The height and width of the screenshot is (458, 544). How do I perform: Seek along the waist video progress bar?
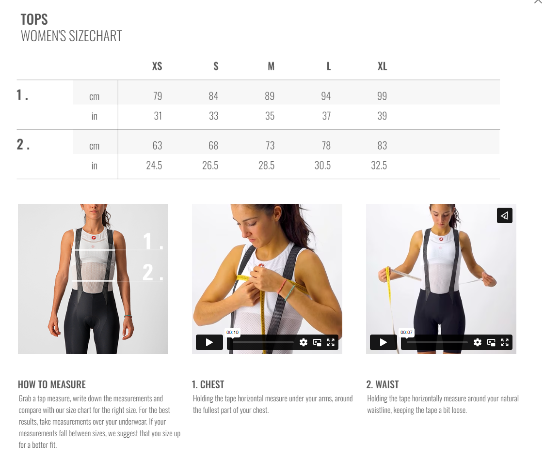click(x=437, y=342)
